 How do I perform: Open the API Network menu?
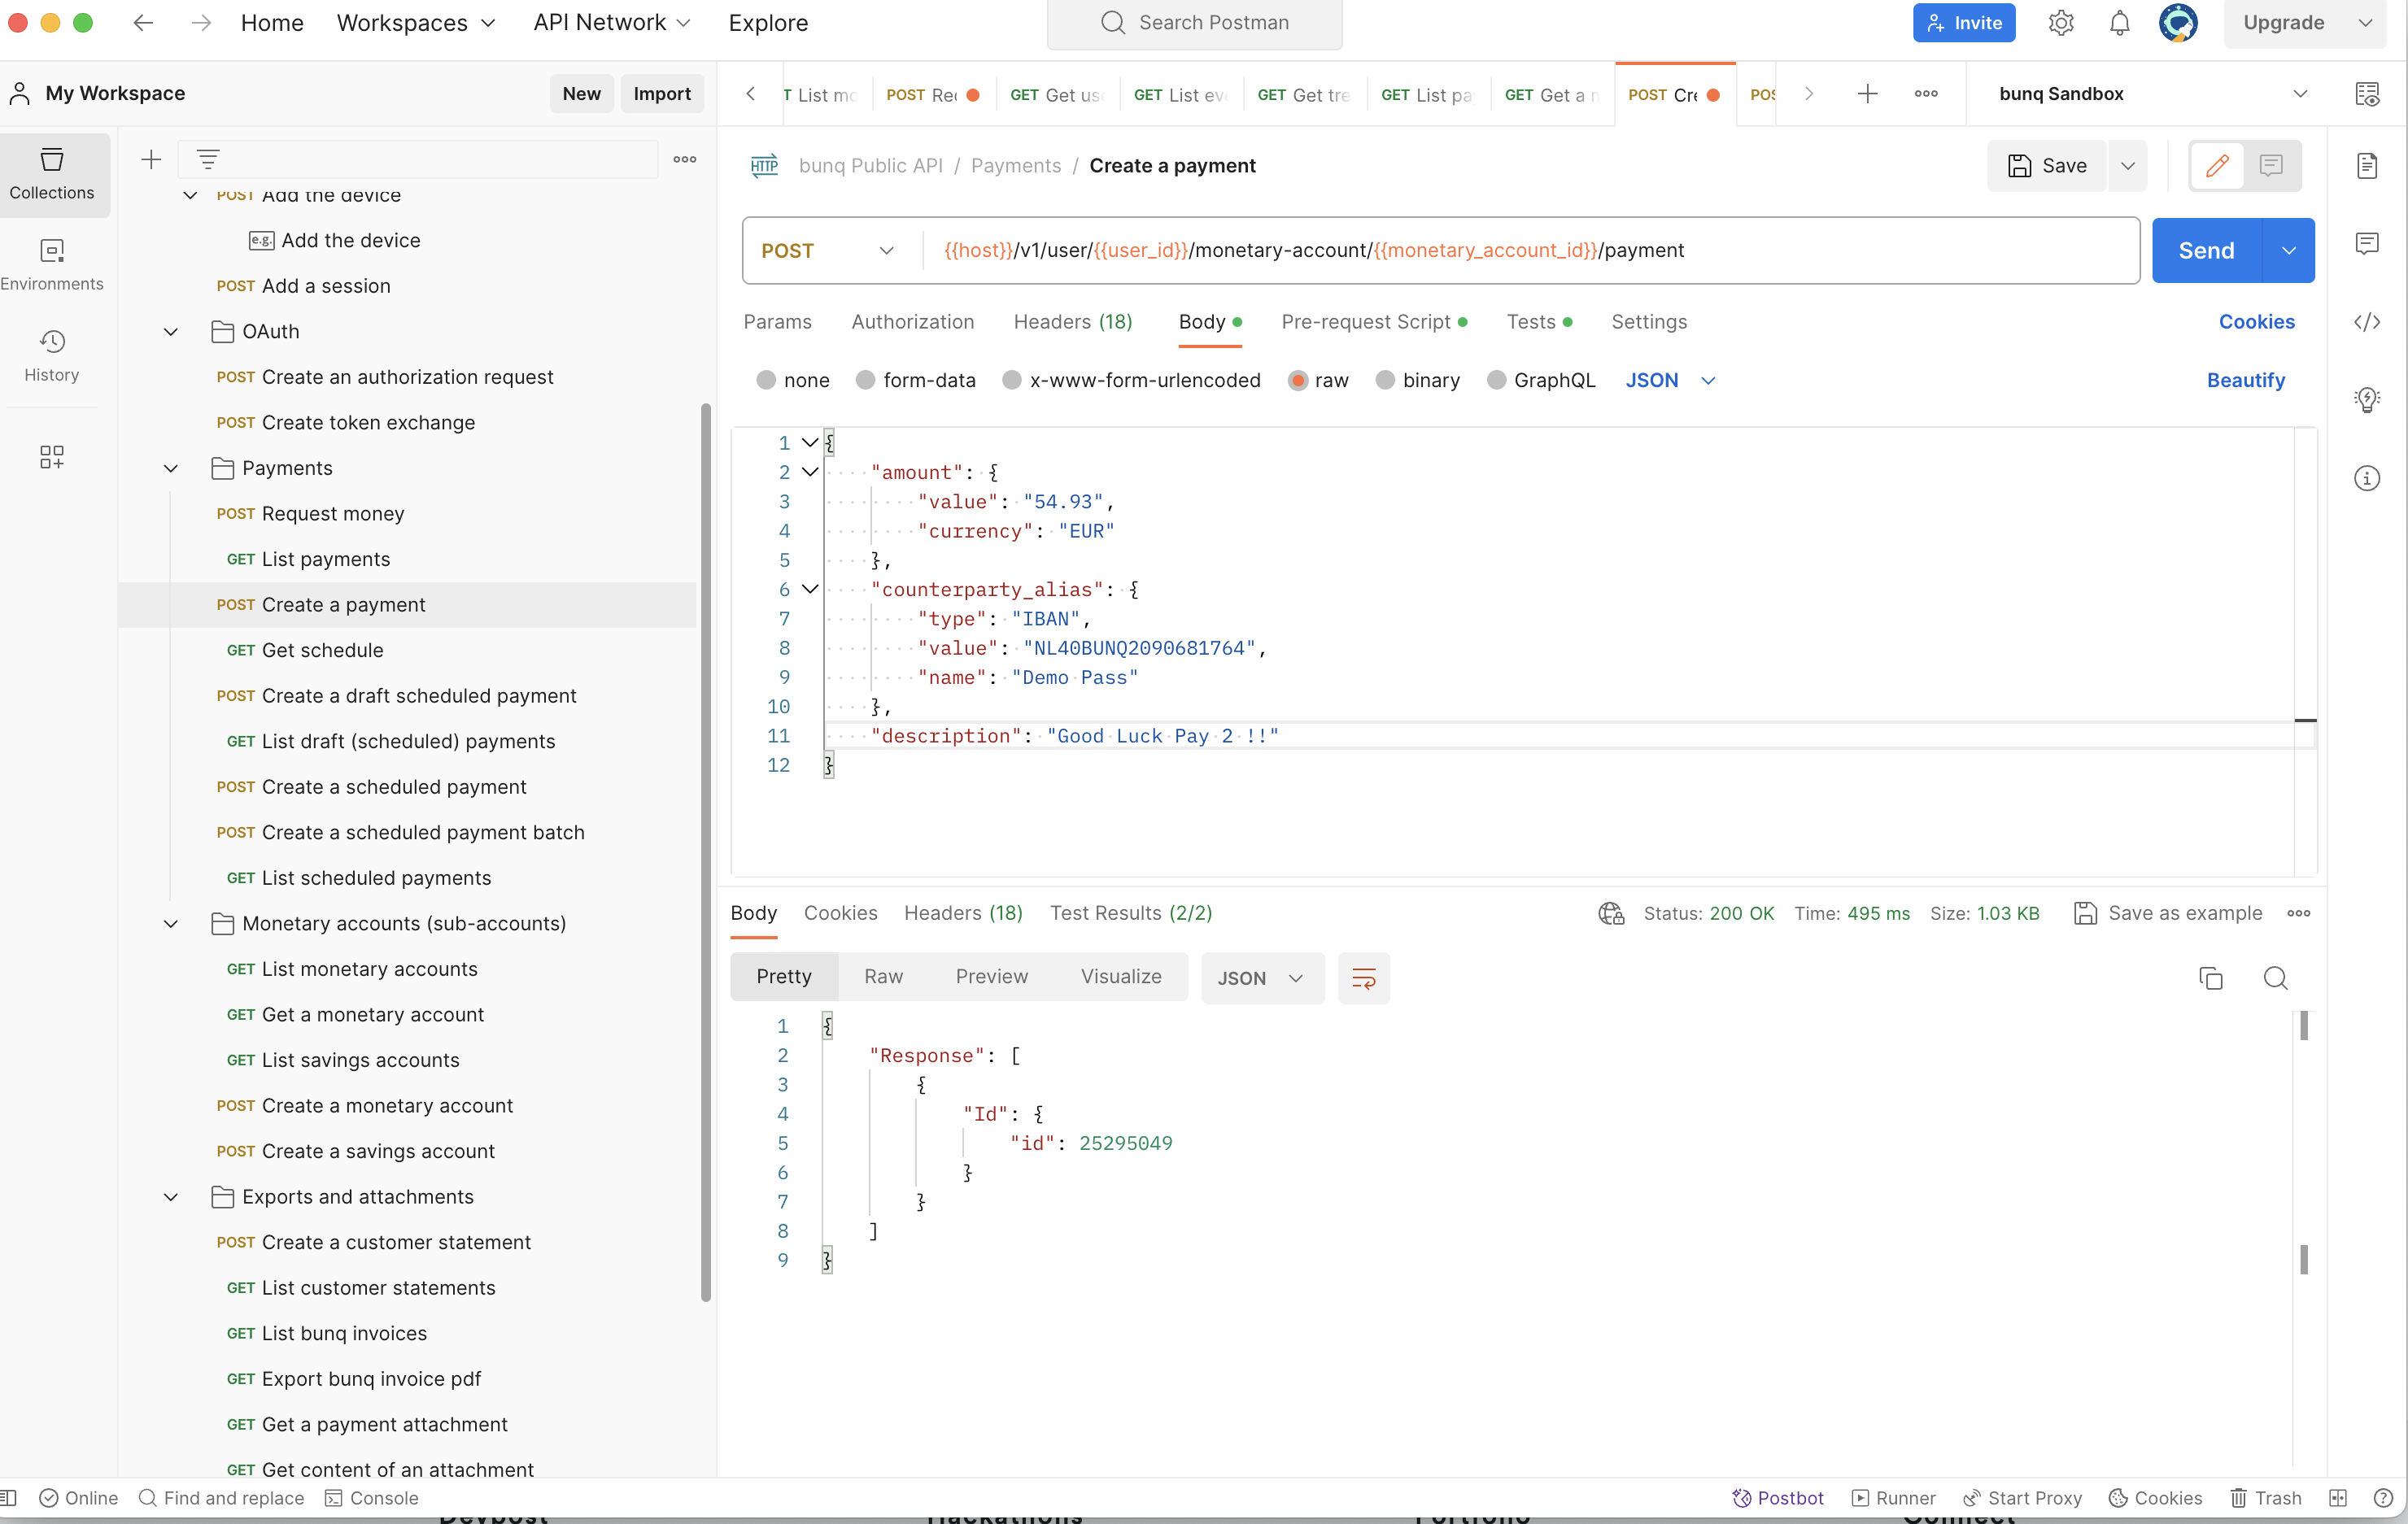pyautogui.click(x=611, y=23)
